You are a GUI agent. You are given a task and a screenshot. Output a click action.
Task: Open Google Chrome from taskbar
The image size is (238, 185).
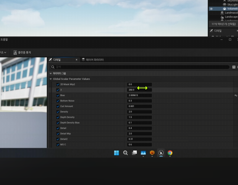(170, 153)
